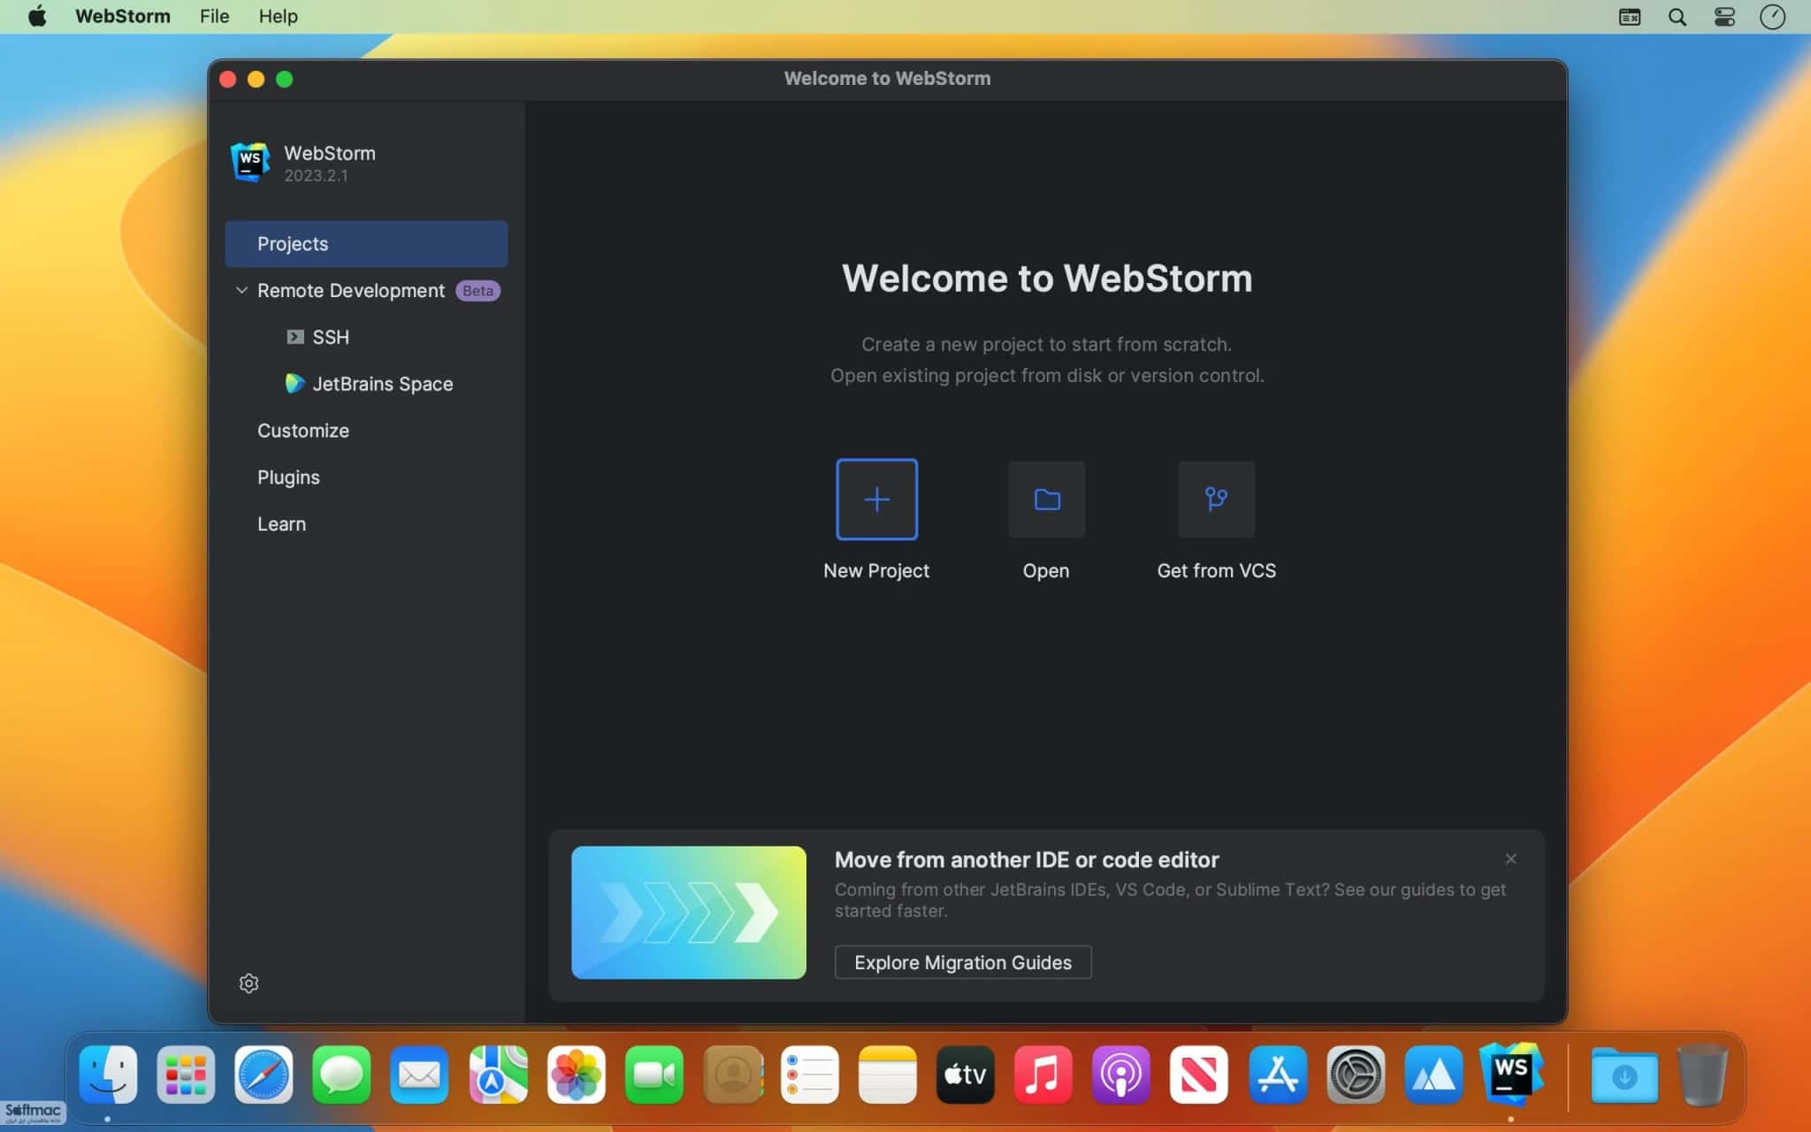Open Launchpad from the Dock
Image resolution: width=1811 pixels, height=1132 pixels.
(186, 1075)
